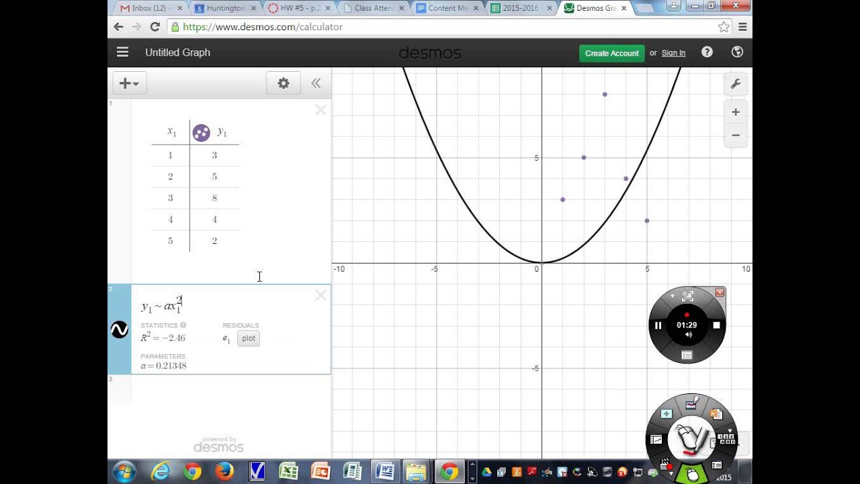Screen dimensions: 860x484
Task: Switch to the Huntington tab
Action: tap(224, 8)
